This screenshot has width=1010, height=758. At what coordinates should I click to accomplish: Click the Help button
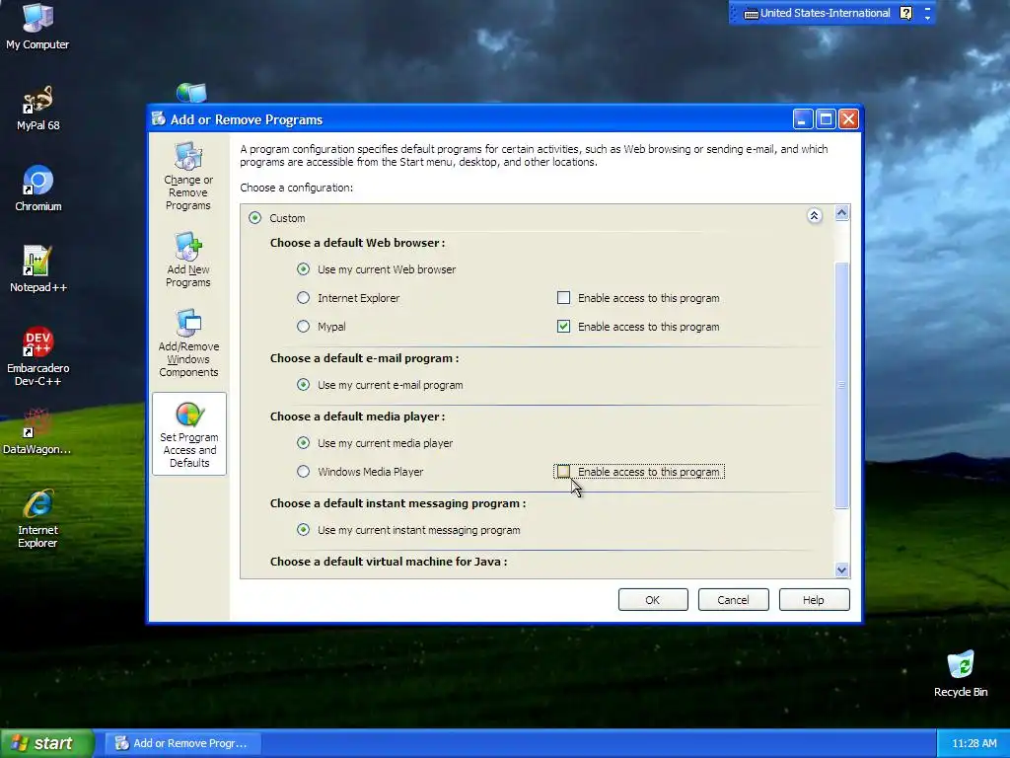coord(814,599)
